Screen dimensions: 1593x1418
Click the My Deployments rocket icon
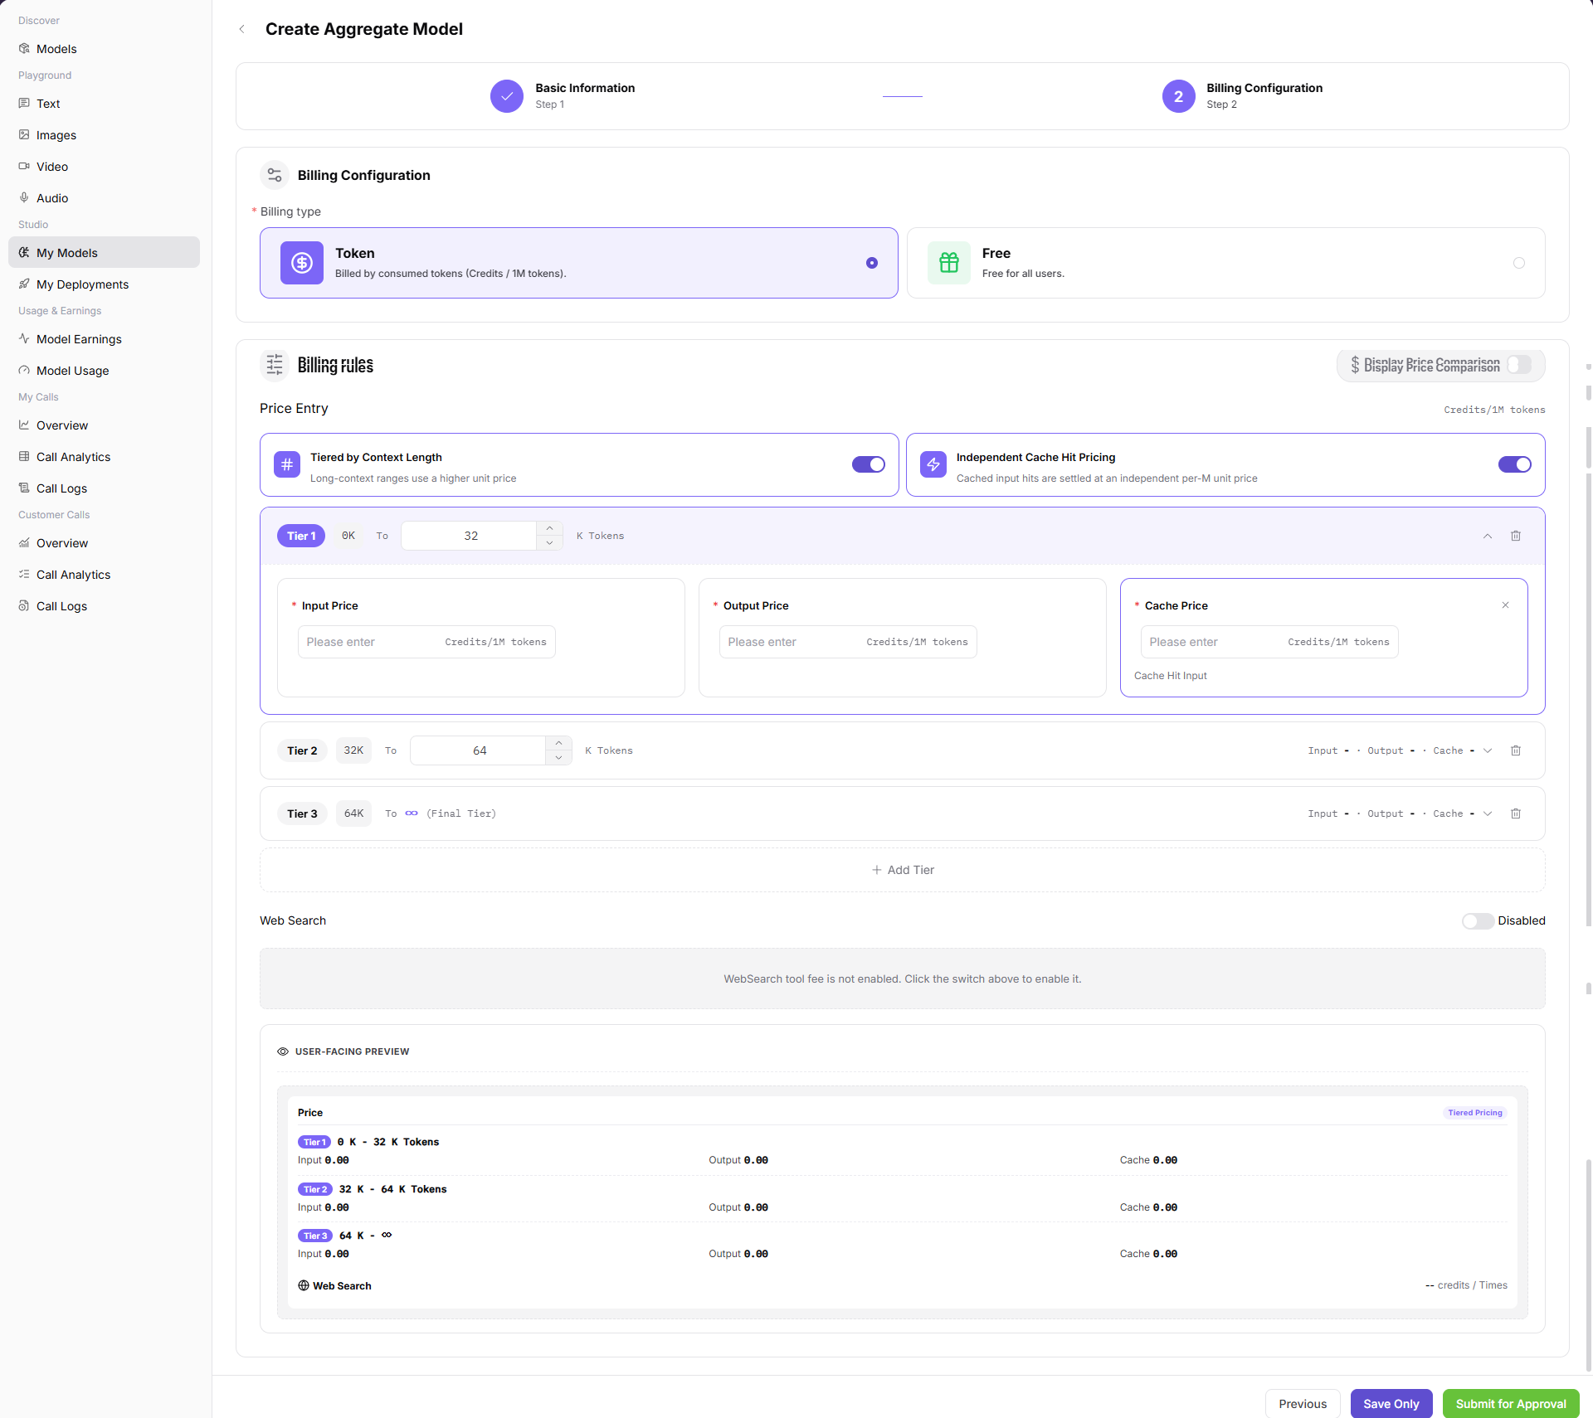(24, 284)
